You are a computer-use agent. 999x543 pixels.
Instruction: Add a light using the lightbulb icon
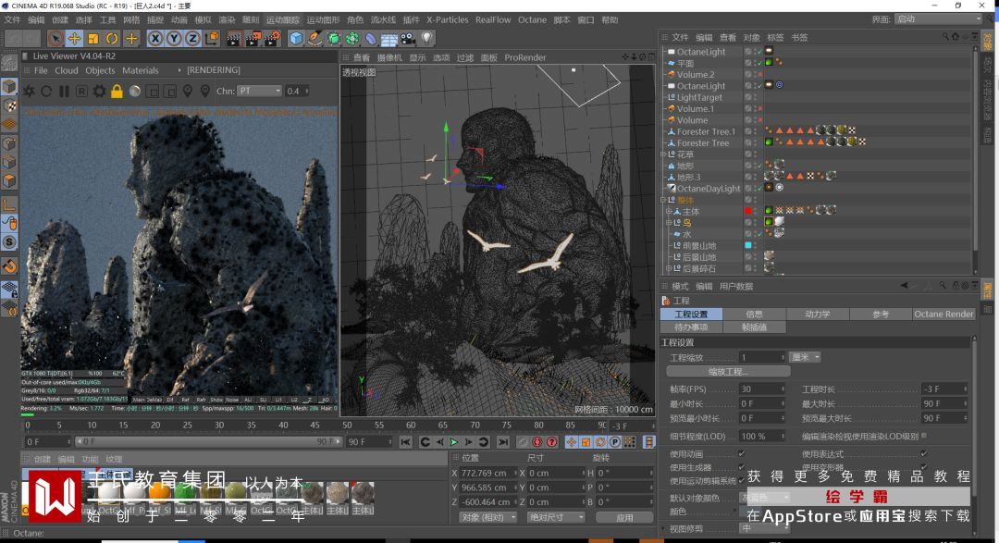pos(426,38)
